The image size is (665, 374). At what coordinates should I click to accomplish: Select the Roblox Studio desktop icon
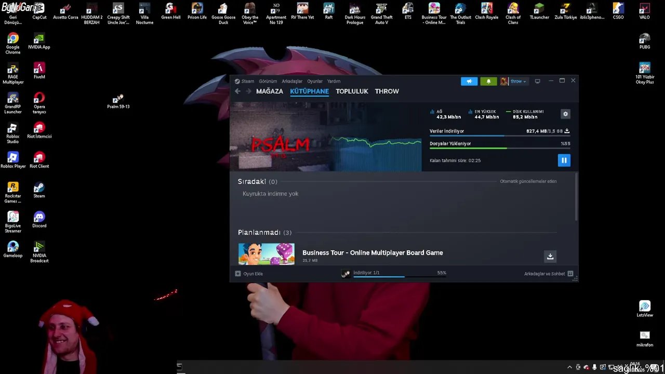(13, 133)
